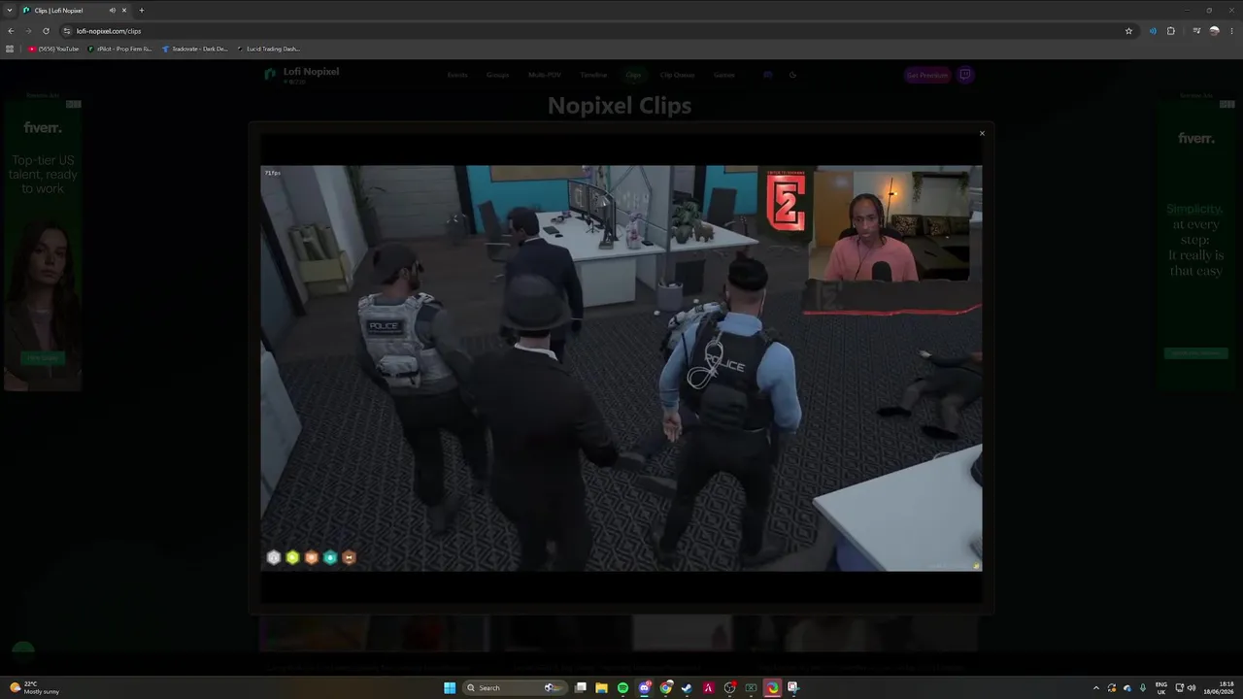Reload the current page
Viewport: 1243px width, 699px height.
click(x=46, y=31)
